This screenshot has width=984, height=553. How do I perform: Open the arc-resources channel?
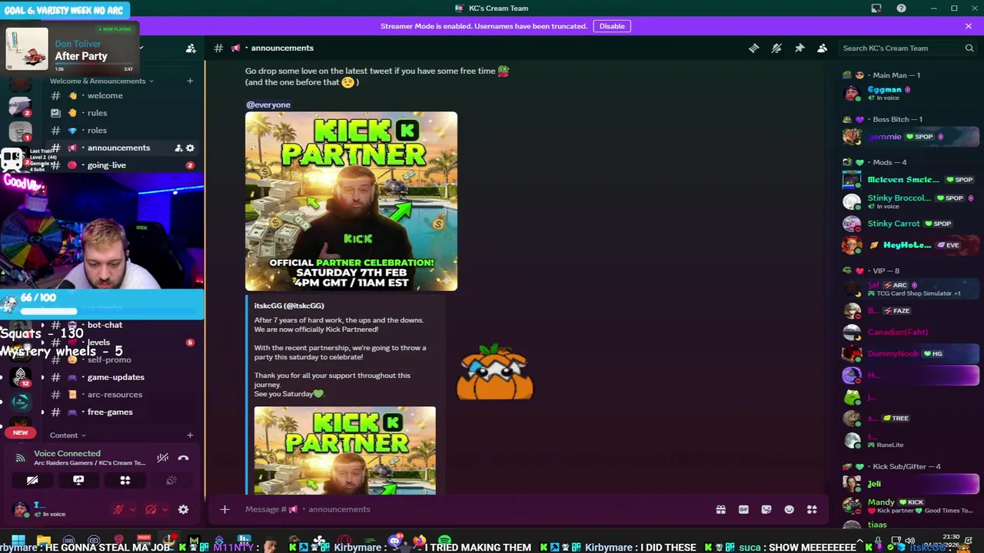click(x=123, y=395)
